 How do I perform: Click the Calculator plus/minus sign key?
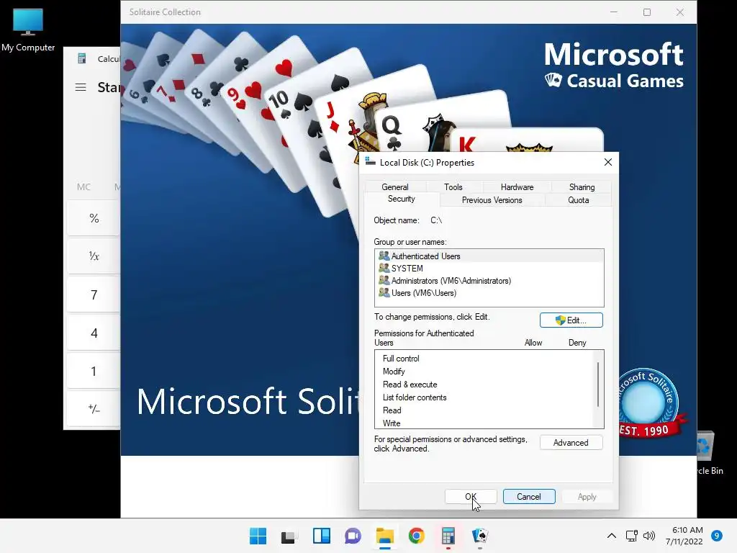94,409
